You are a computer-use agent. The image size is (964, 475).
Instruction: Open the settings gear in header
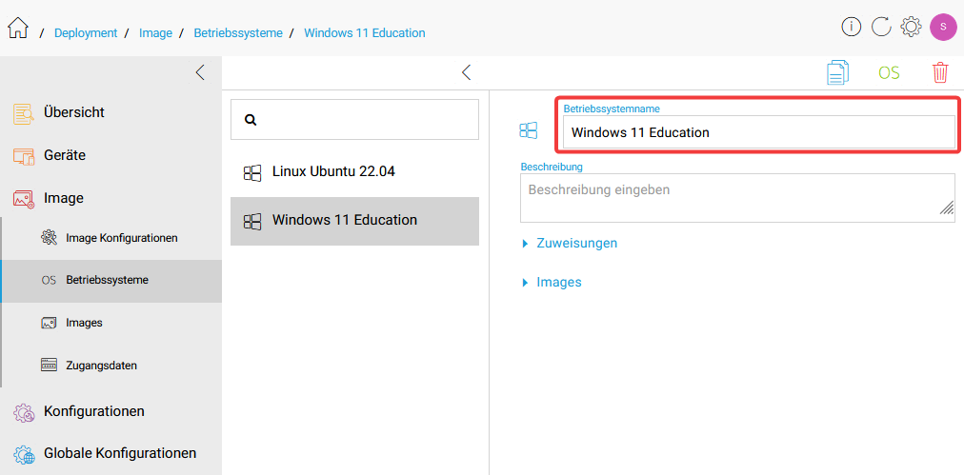point(911,27)
